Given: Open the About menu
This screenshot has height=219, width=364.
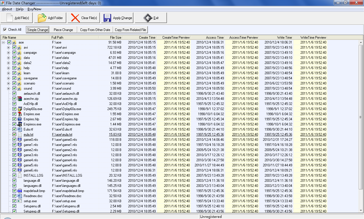Looking at the screenshot, I should 7,9.
